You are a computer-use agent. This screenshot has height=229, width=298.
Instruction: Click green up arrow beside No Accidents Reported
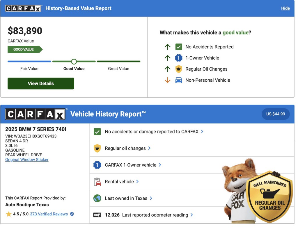point(168,47)
